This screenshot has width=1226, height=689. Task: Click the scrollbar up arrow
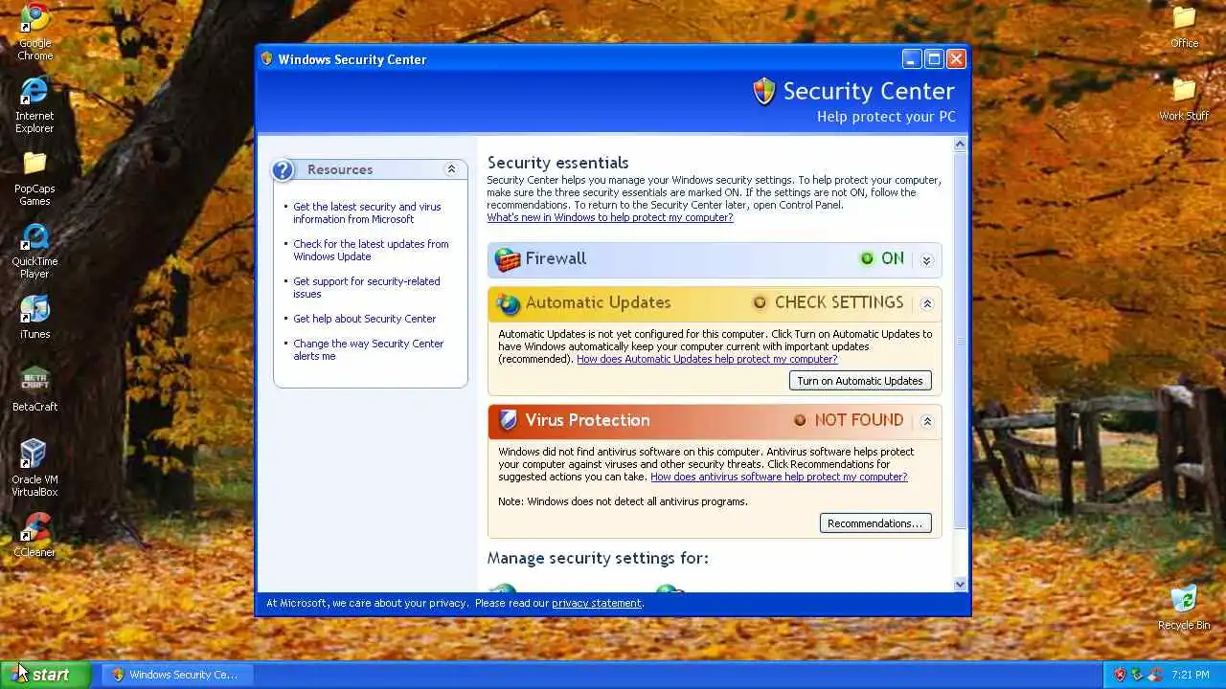tap(961, 144)
